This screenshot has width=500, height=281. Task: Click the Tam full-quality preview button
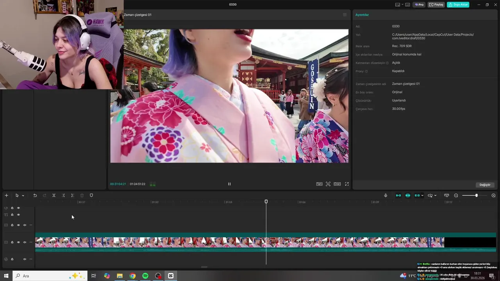(x=319, y=184)
